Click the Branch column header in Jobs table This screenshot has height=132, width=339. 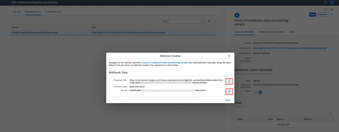click(x=280, y=119)
